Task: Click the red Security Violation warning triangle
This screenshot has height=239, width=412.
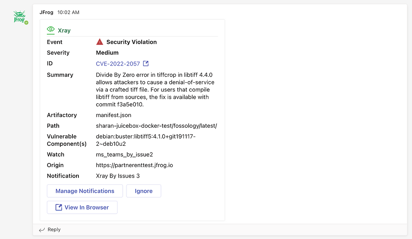Action: pos(99,41)
